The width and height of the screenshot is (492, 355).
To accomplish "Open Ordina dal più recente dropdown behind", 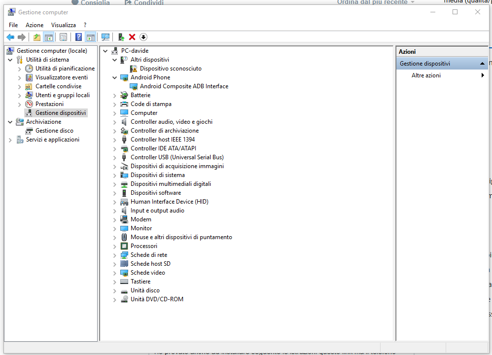I will [x=376, y=2].
